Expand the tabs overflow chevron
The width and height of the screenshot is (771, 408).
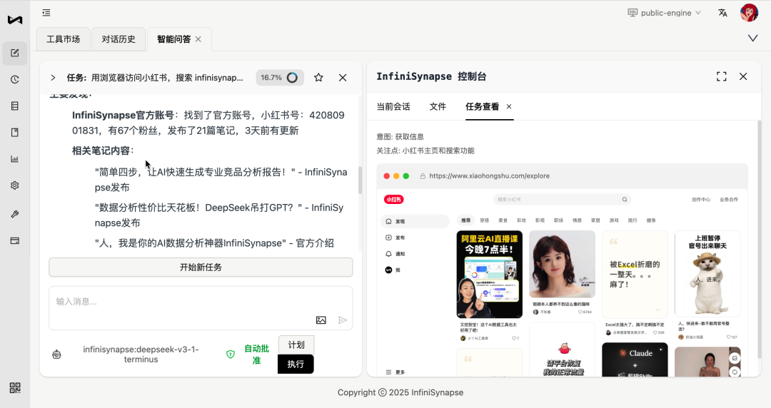tap(753, 39)
